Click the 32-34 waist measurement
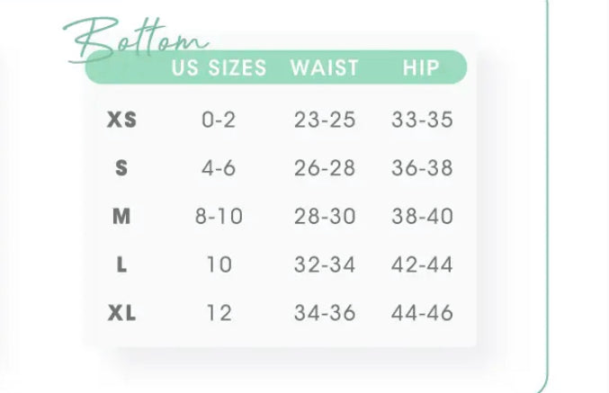The height and width of the screenshot is (393, 609). tap(325, 265)
